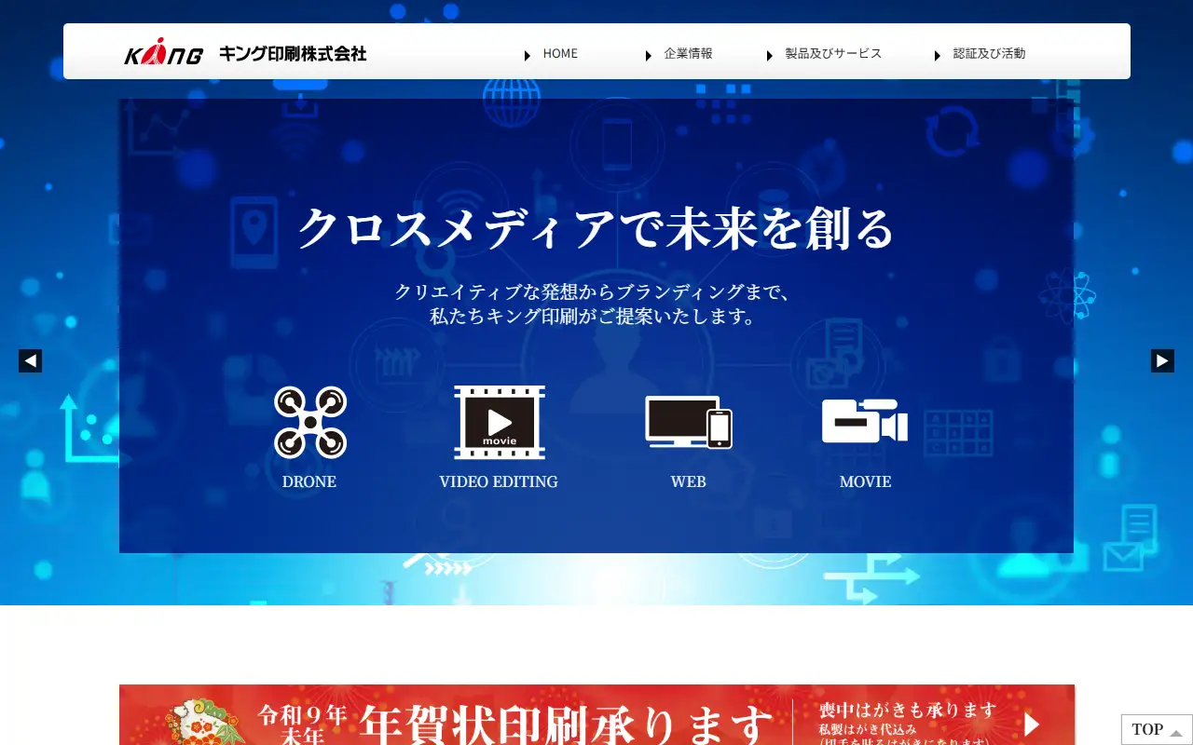This screenshot has height=745, width=1193.
Task: Click the KING logo in header
Action: click(x=164, y=53)
